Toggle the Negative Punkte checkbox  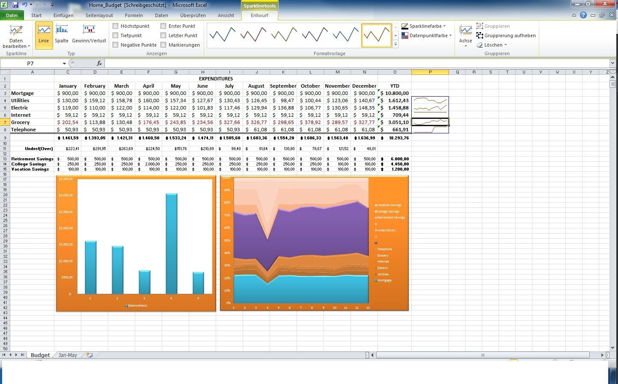coord(116,45)
